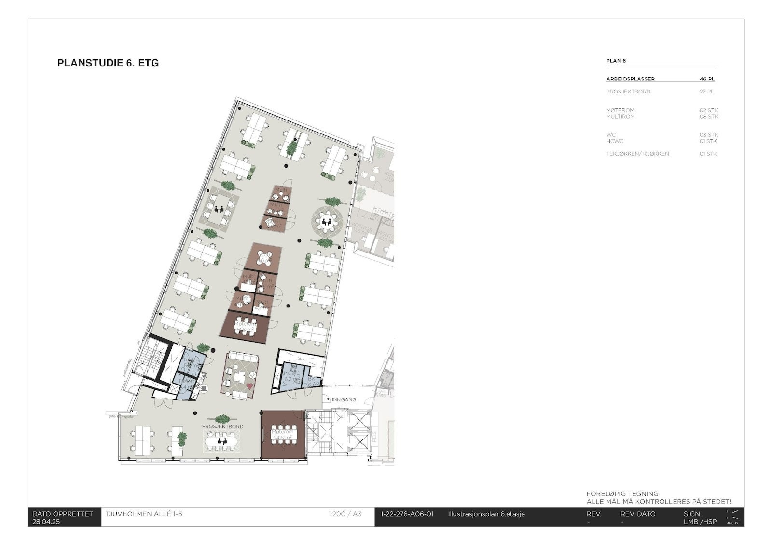
Task: Click the Illustrasjonsplan 6.etasje title
Action: point(486,514)
